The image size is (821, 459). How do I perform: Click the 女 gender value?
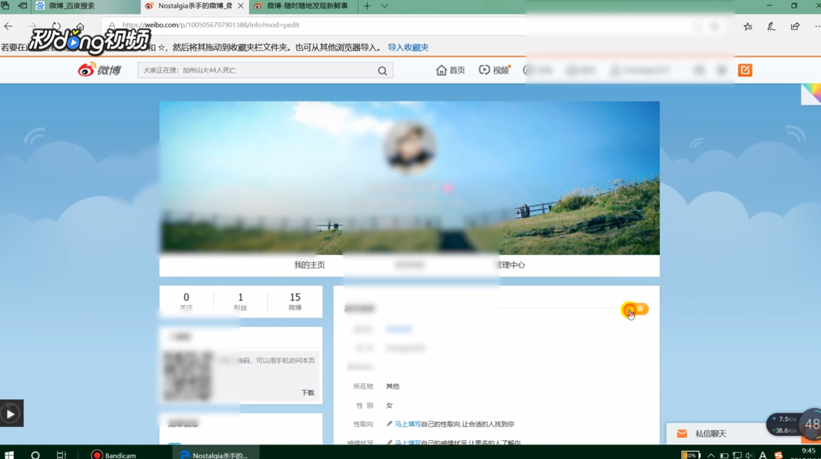pyautogui.click(x=389, y=406)
